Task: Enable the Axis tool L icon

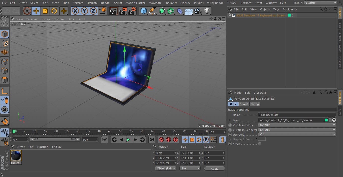Action: pos(5,91)
